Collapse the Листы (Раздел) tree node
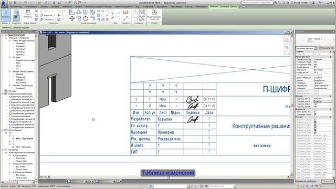 coord(3,130)
